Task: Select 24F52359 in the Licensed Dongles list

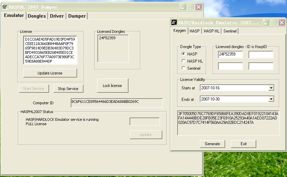Action: pos(107,38)
